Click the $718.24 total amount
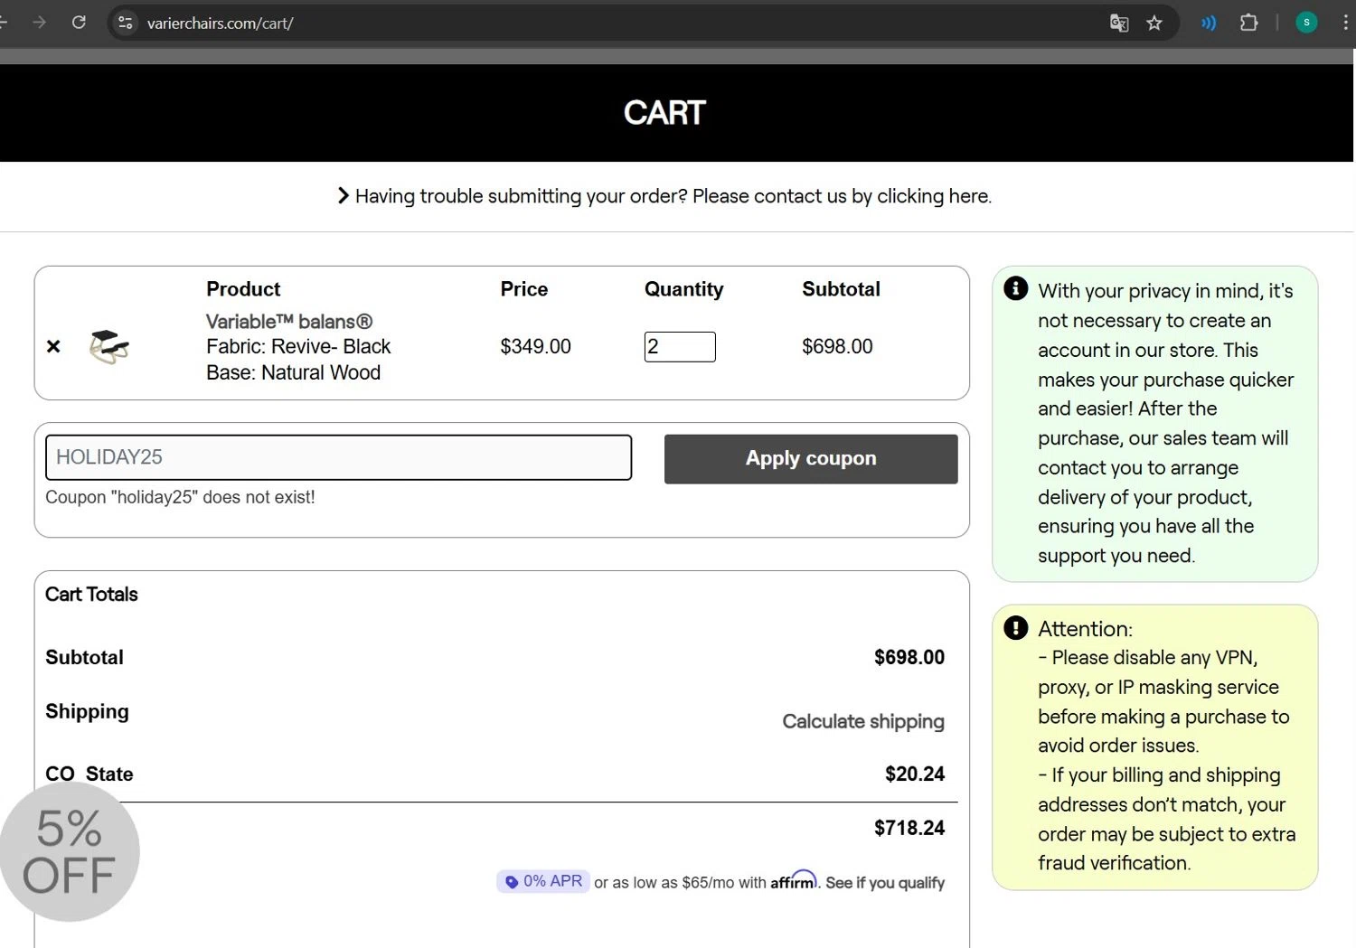Screen dimensions: 1356x948 [909, 828]
